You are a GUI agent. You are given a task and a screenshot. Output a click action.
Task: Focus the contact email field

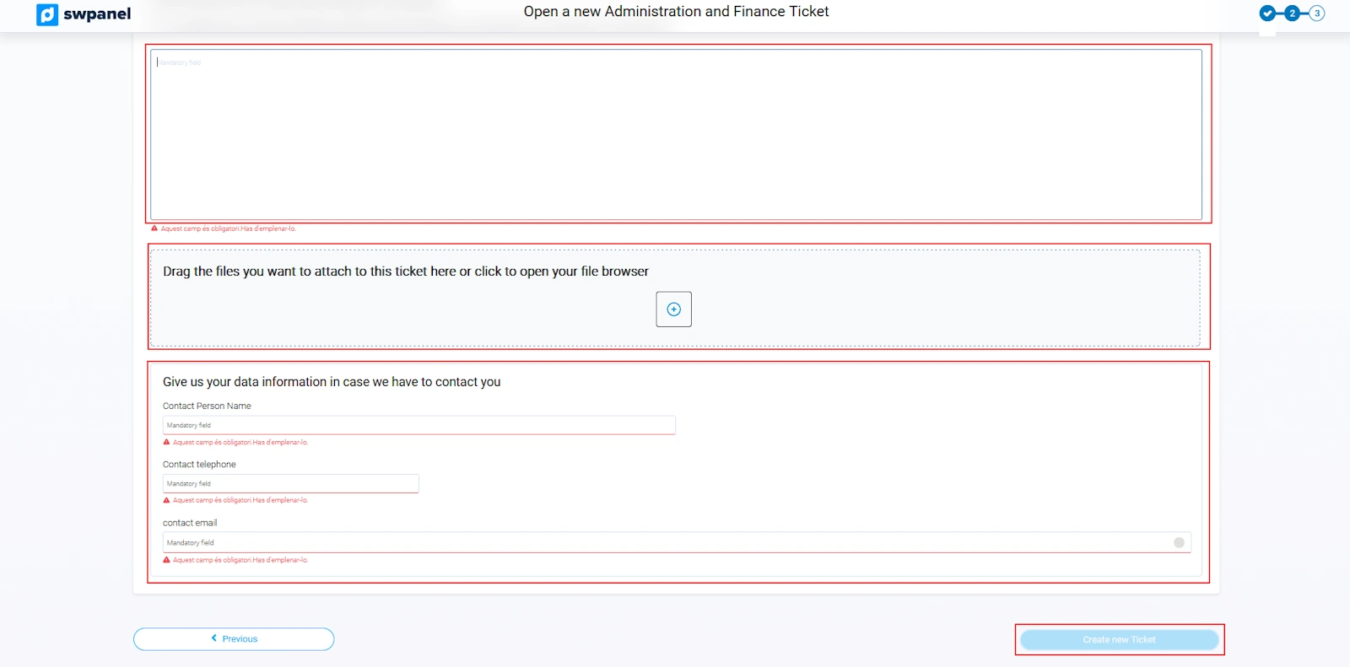pyautogui.click(x=667, y=543)
